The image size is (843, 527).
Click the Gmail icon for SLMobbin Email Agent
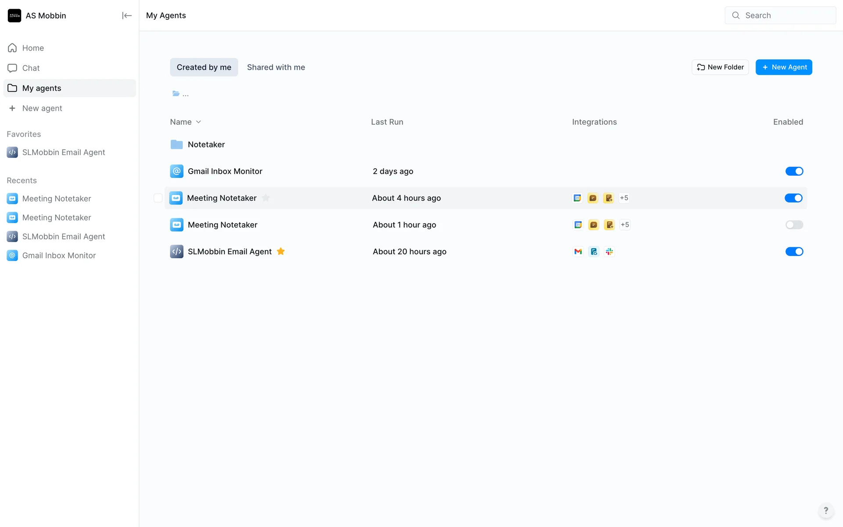pyautogui.click(x=578, y=252)
